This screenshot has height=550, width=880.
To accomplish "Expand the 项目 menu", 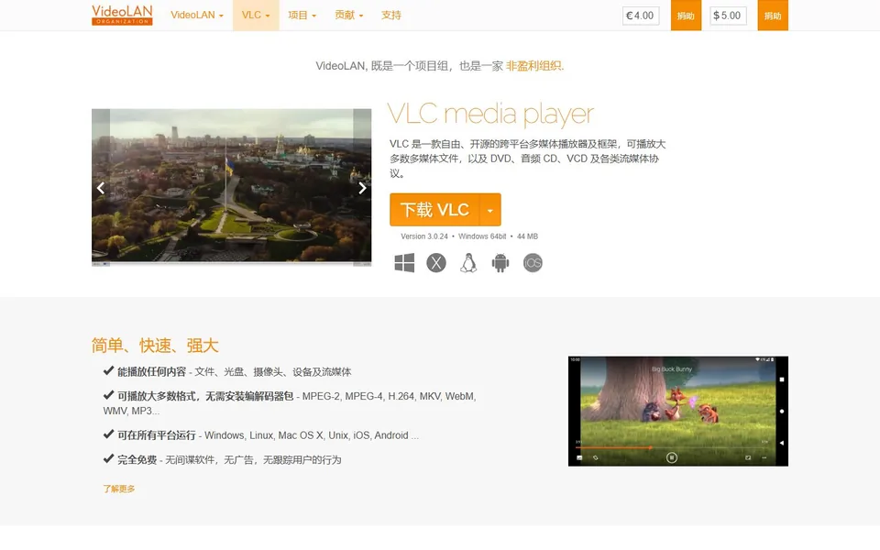I will (x=302, y=16).
